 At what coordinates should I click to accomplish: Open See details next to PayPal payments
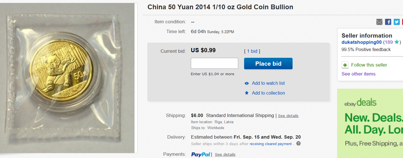[x=225, y=155]
